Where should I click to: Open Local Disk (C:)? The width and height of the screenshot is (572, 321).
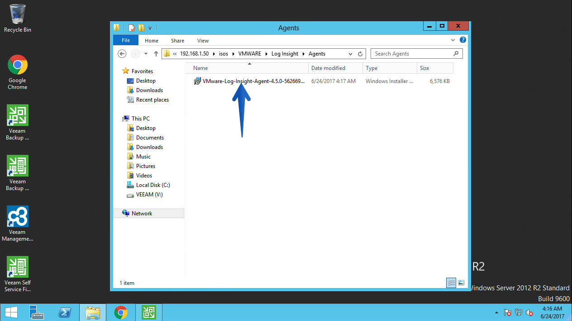[x=153, y=185]
